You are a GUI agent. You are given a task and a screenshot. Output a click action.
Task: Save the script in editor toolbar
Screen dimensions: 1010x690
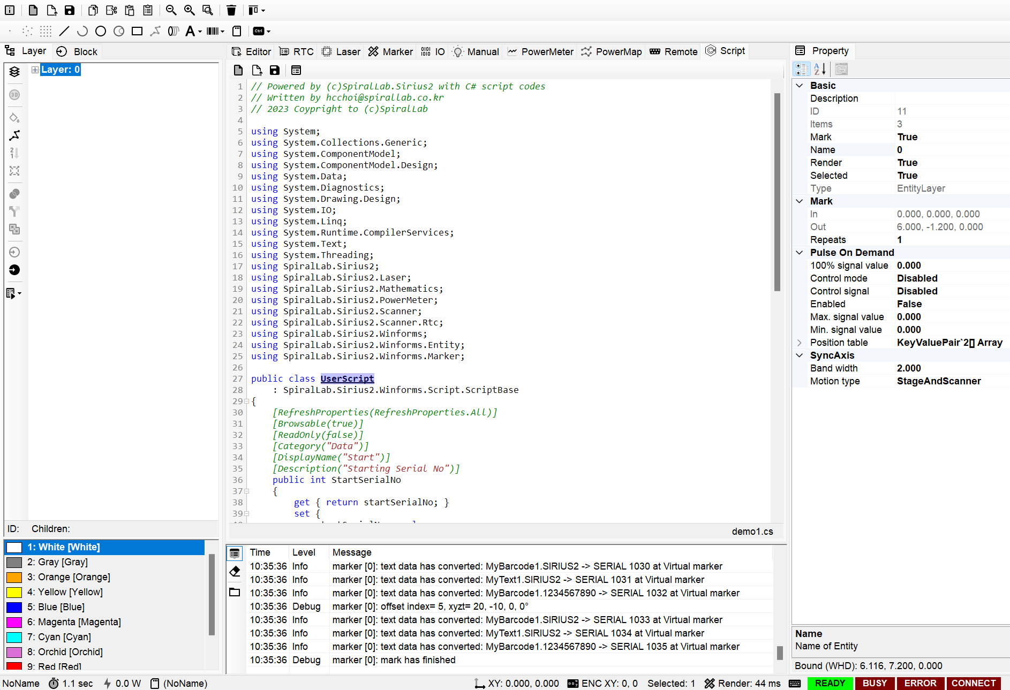pos(275,70)
